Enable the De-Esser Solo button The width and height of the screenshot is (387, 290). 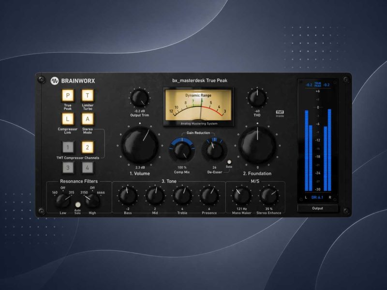pos(229,162)
